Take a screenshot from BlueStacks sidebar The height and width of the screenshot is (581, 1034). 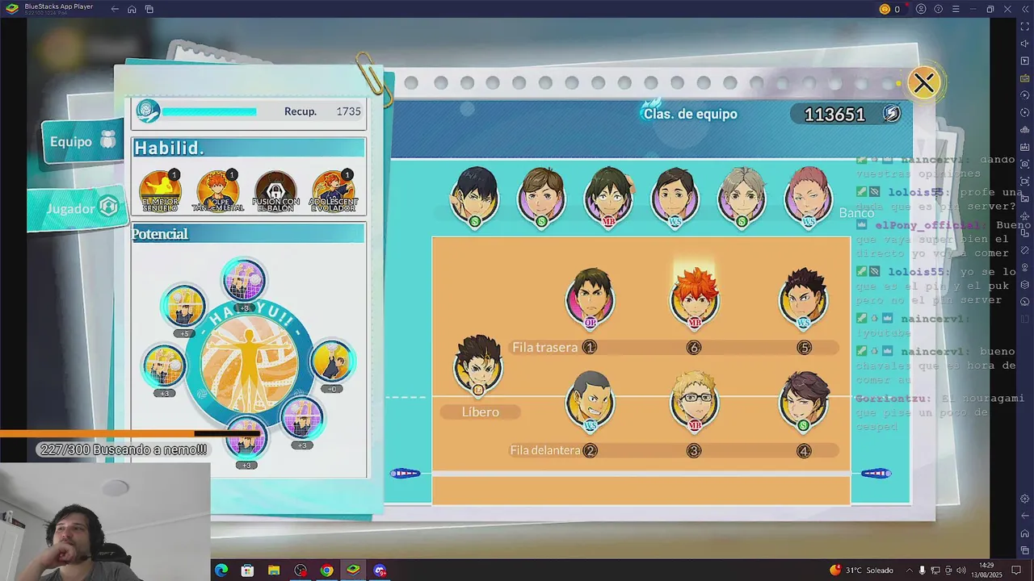(x=1025, y=165)
